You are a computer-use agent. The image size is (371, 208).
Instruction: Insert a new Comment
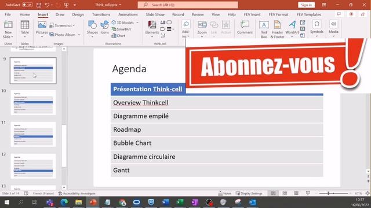point(245,27)
